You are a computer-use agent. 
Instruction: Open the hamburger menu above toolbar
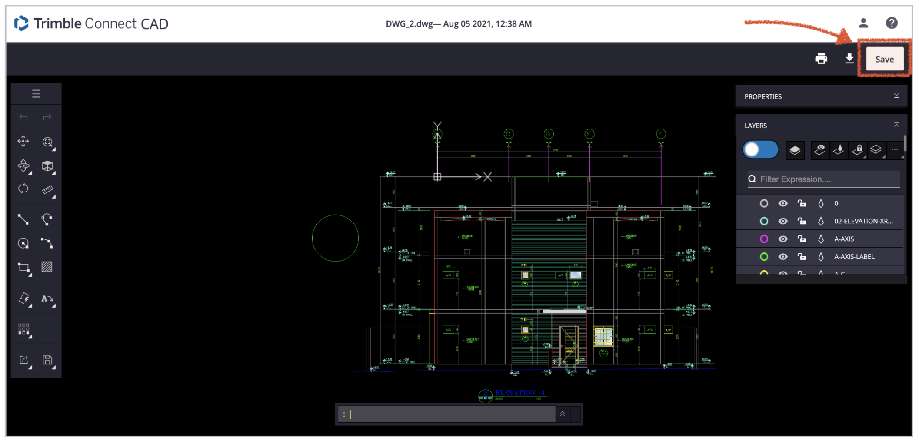[x=36, y=93]
